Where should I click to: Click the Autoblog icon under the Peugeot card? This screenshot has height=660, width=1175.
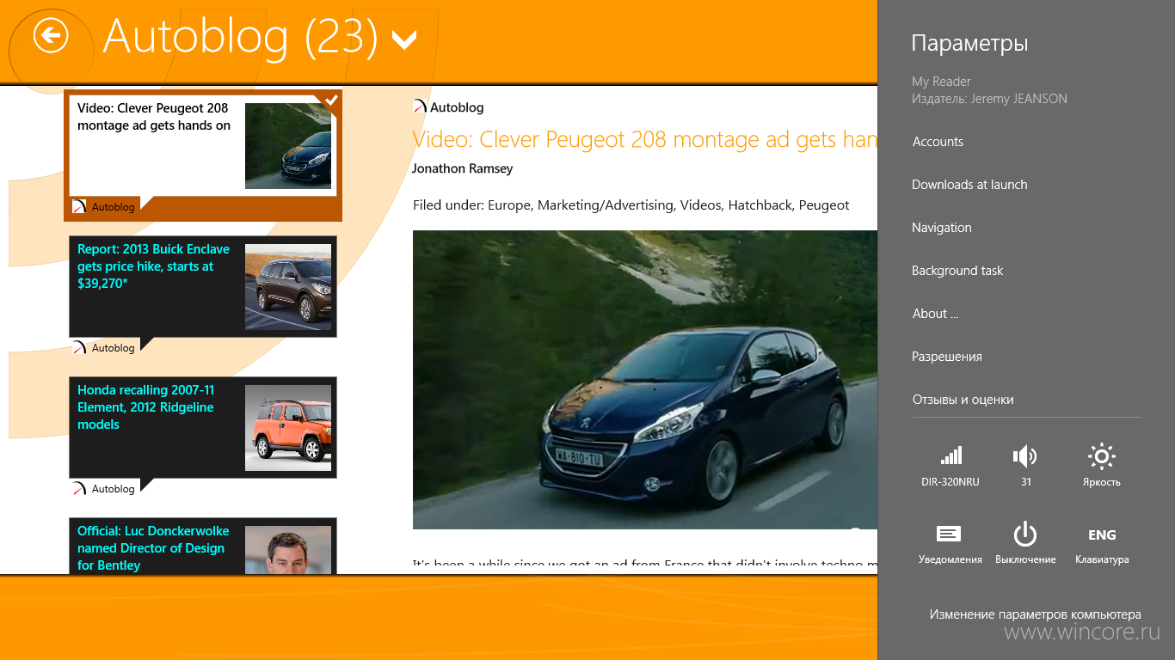tap(79, 206)
